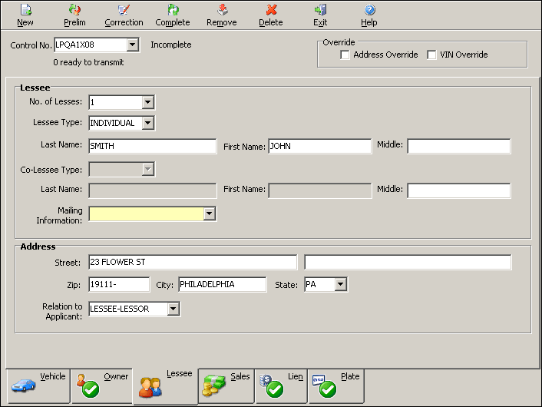This screenshot has width=542, height=407.
Task: Open the No. of Lesses dropdown
Action: 148,102
